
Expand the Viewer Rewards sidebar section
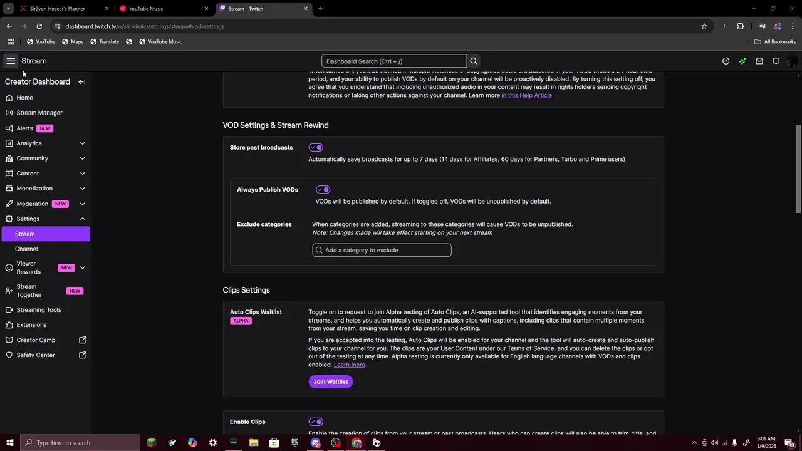(83, 267)
